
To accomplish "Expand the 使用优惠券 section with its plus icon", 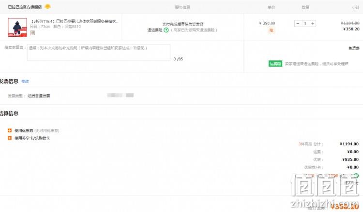I will tap(10, 130).
